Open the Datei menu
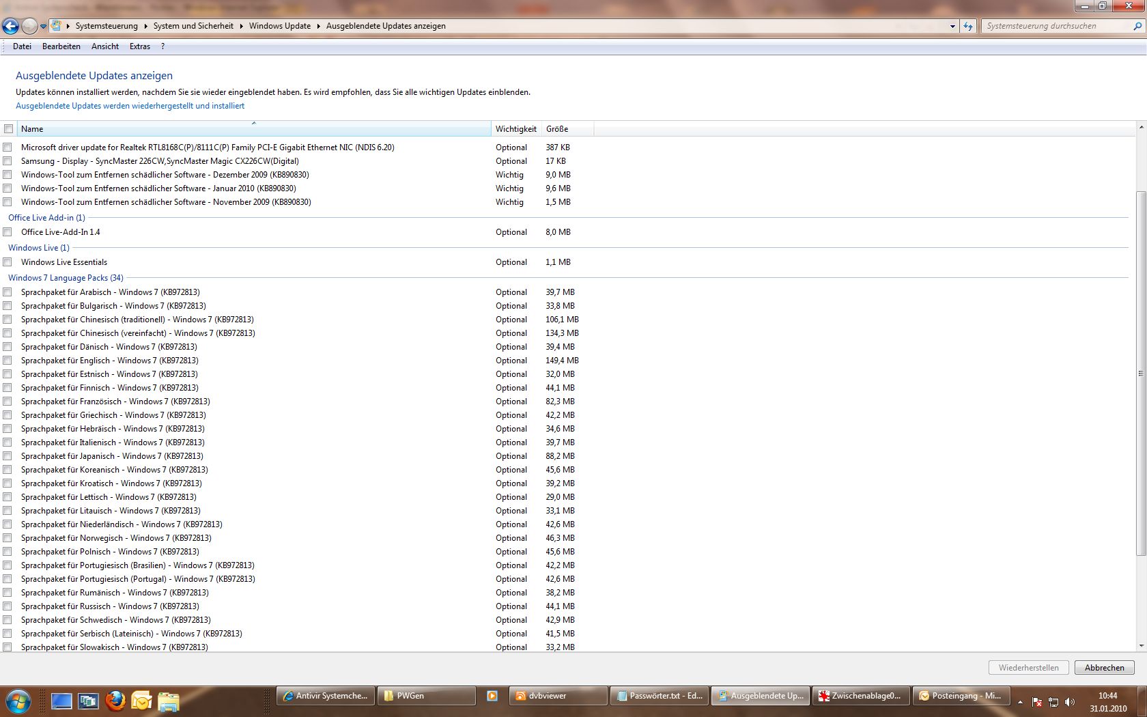This screenshot has width=1147, height=717. pyautogui.click(x=22, y=46)
